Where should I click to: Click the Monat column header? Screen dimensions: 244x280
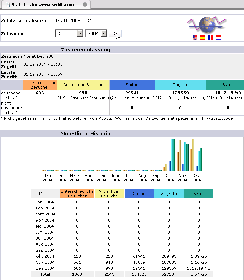[x=45, y=194]
